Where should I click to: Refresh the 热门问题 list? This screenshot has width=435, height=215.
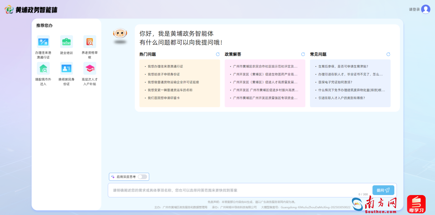pyautogui.click(x=218, y=54)
